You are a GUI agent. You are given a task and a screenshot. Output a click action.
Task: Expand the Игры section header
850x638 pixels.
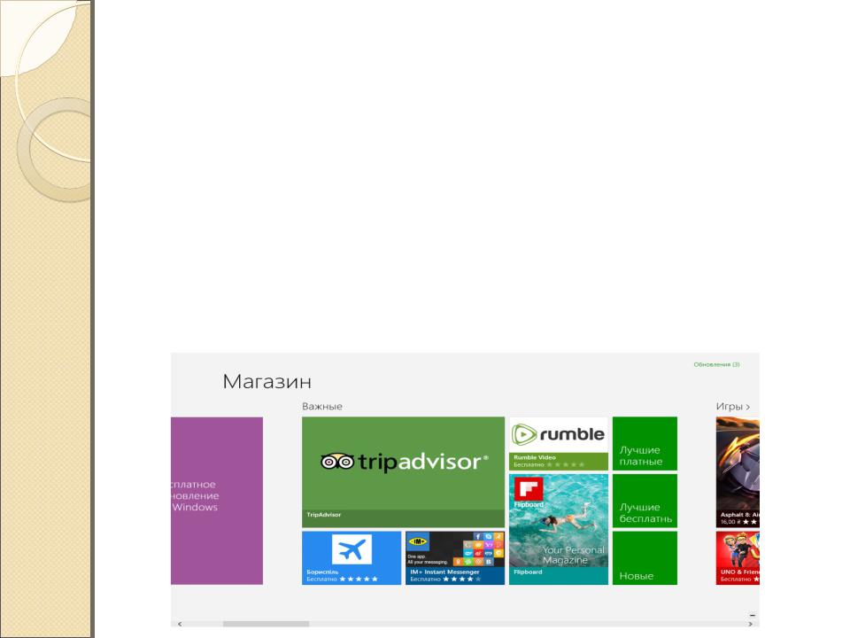click(733, 407)
